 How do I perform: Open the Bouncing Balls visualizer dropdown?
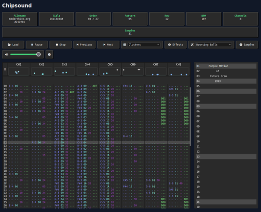pos(214,45)
